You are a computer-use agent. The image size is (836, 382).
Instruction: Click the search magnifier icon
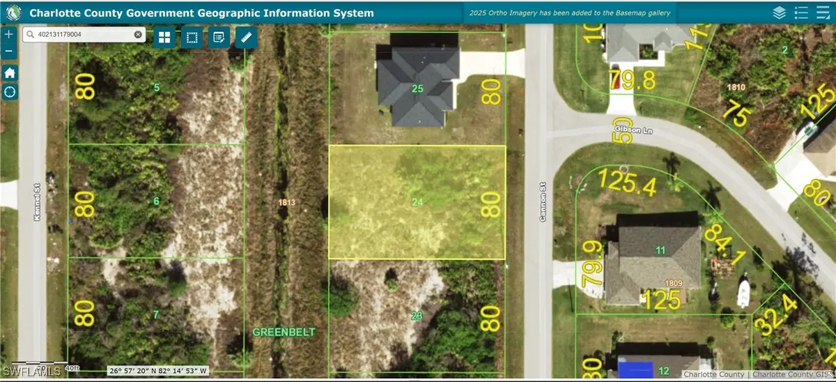[x=30, y=34]
